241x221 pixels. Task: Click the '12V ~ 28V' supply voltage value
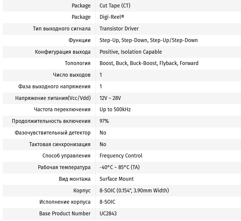(x=110, y=98)
